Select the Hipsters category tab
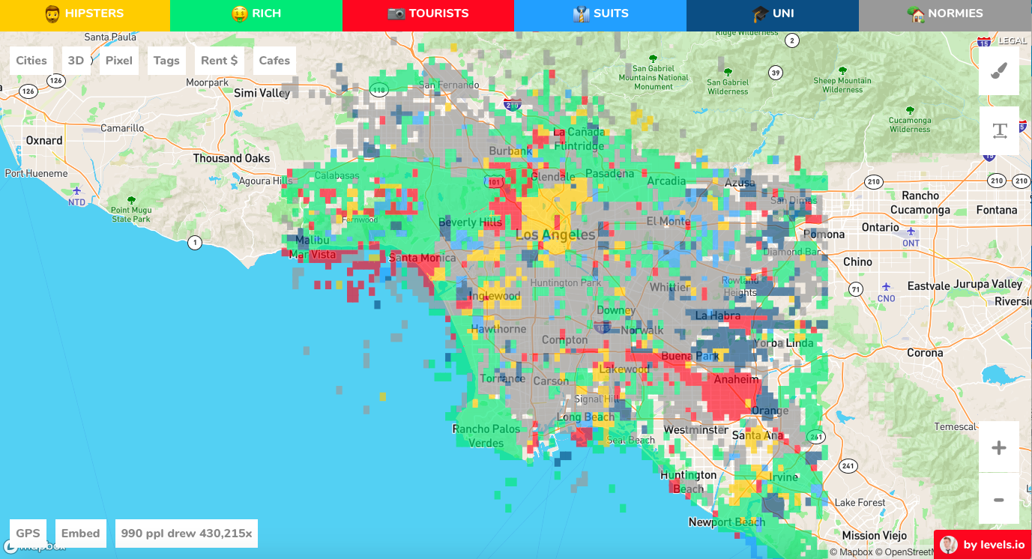Screen dimensions: 1032x559 [x=85, y=13]
